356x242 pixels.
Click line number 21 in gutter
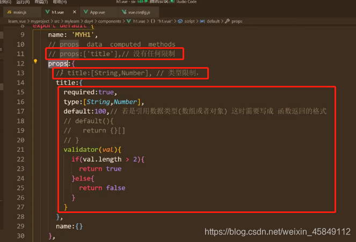tap(20, 150)
